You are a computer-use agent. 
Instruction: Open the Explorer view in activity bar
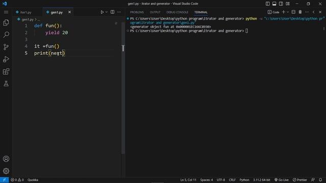6,22
